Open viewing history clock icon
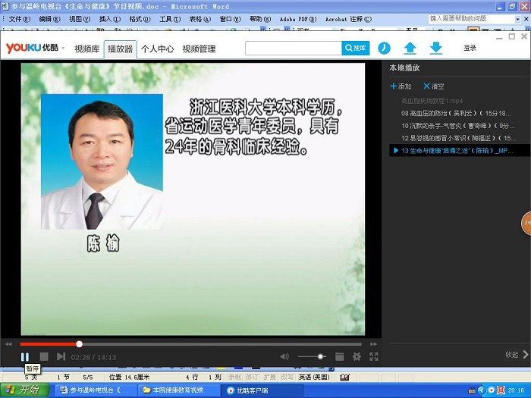The image size is (531, 398). pos(384,48)
